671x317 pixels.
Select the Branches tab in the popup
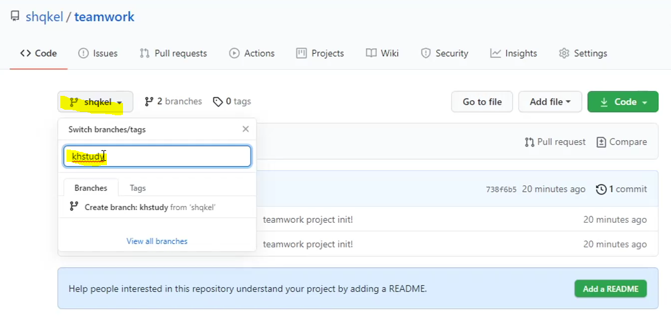tap(91, 188)
